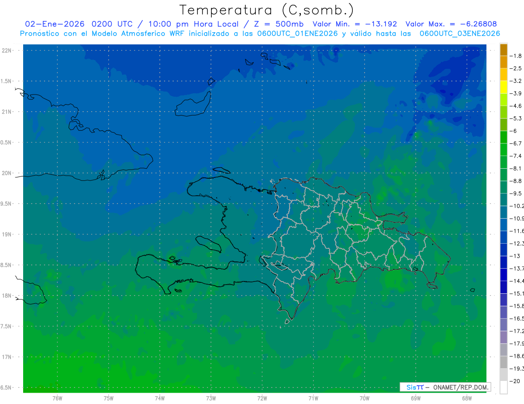Image resolution: width=524 pixels, height=404 pixels.
Task: Click the "-8.1" colorbar value
Action: (516, 168)
